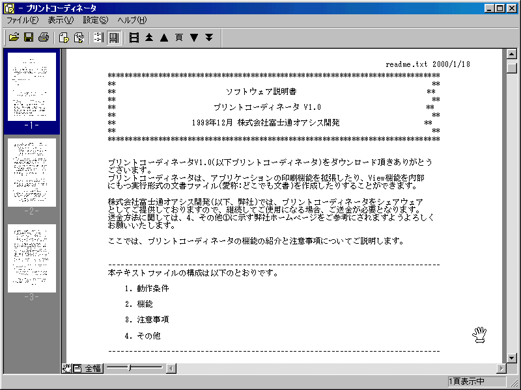
Task: Click the ソフトウェア説明書 heading
Action: click(261, 92)
